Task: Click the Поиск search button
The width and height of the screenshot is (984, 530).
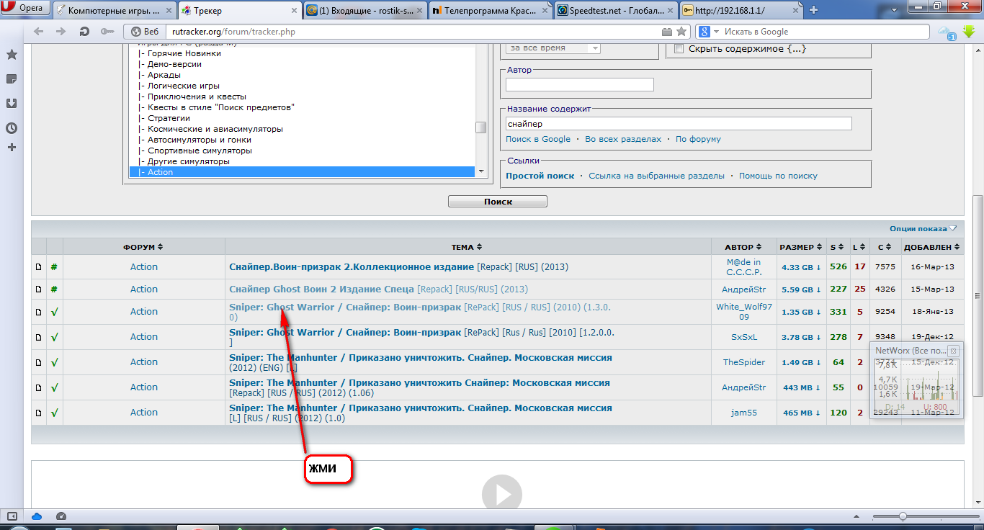Action: (498, 202)
